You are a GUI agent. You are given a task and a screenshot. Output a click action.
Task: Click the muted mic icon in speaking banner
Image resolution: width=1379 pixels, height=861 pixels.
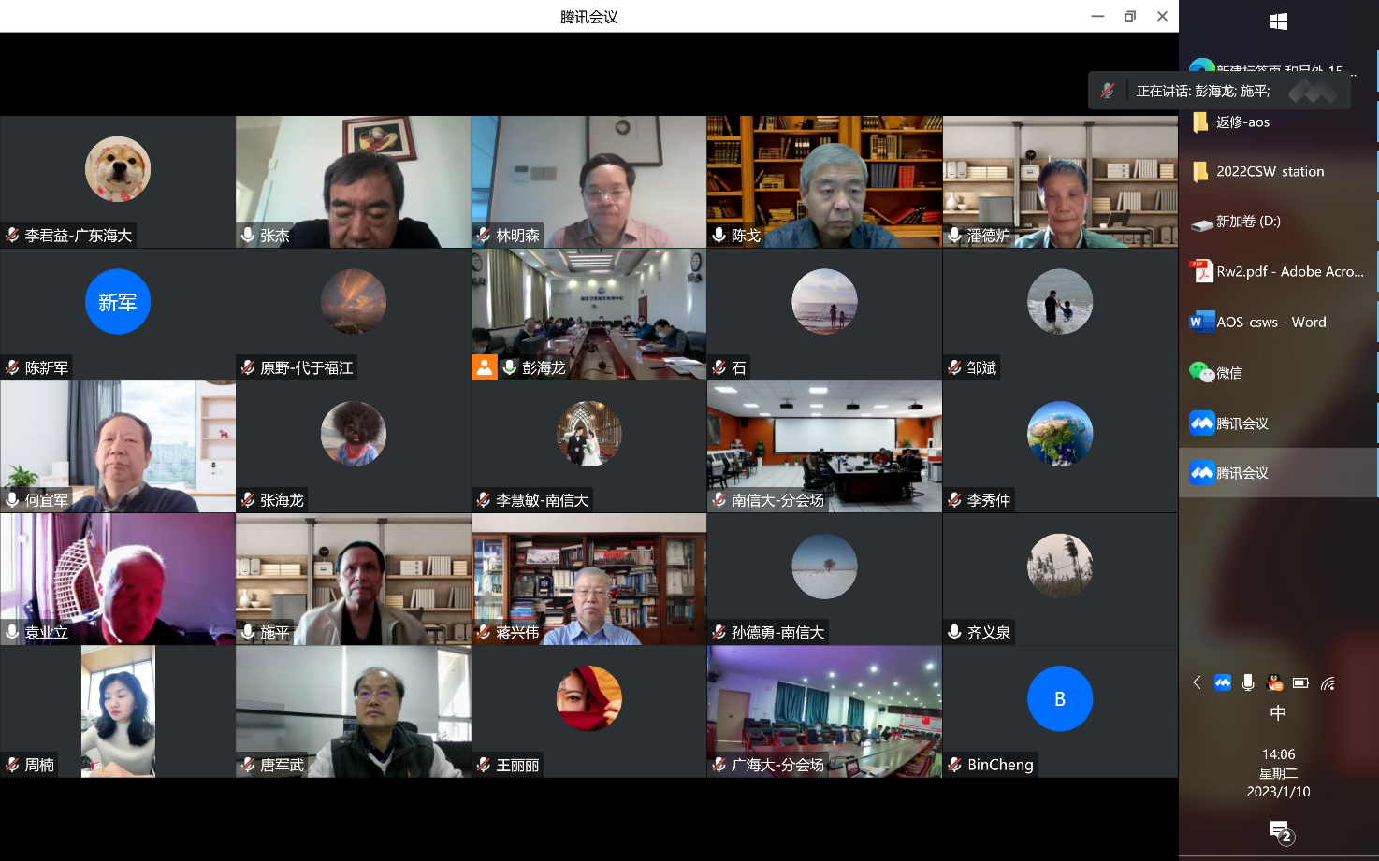tap(1108, 91)
